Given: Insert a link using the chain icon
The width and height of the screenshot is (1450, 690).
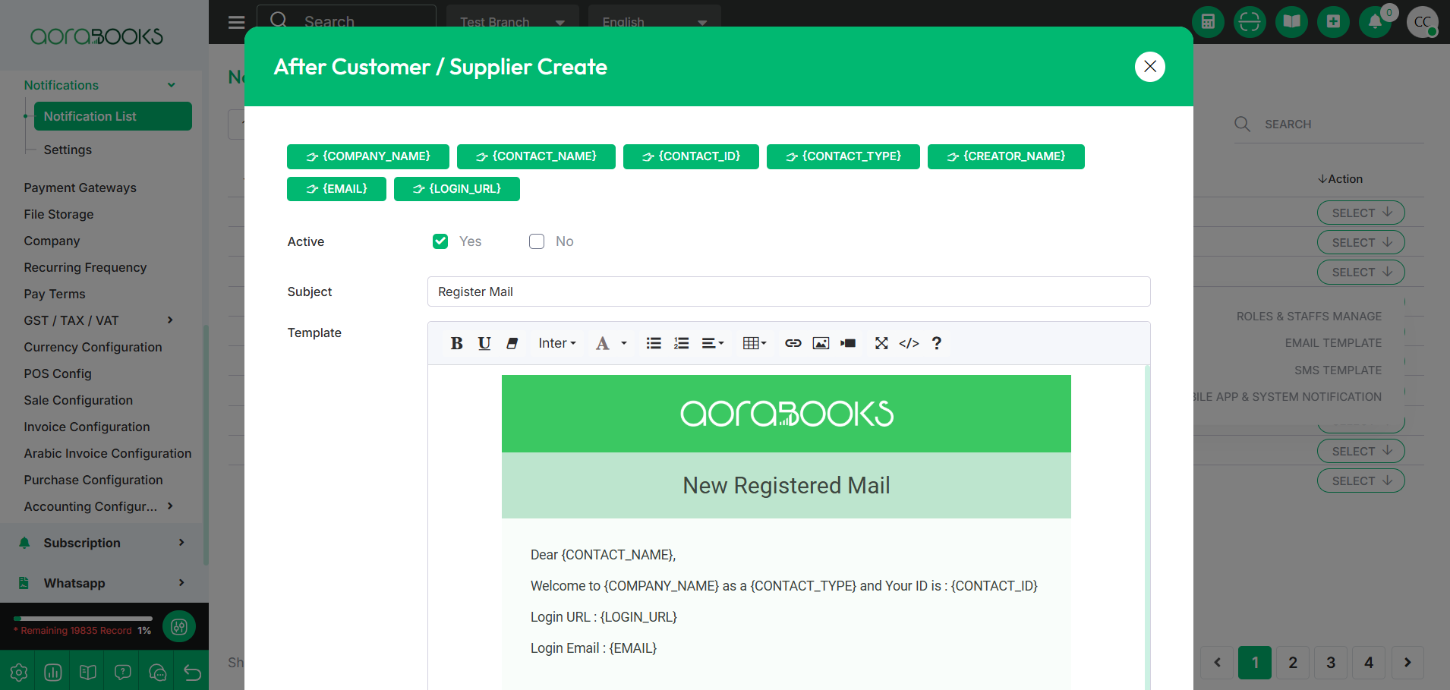Looking at the screenshot, I should tap(793, 343).
